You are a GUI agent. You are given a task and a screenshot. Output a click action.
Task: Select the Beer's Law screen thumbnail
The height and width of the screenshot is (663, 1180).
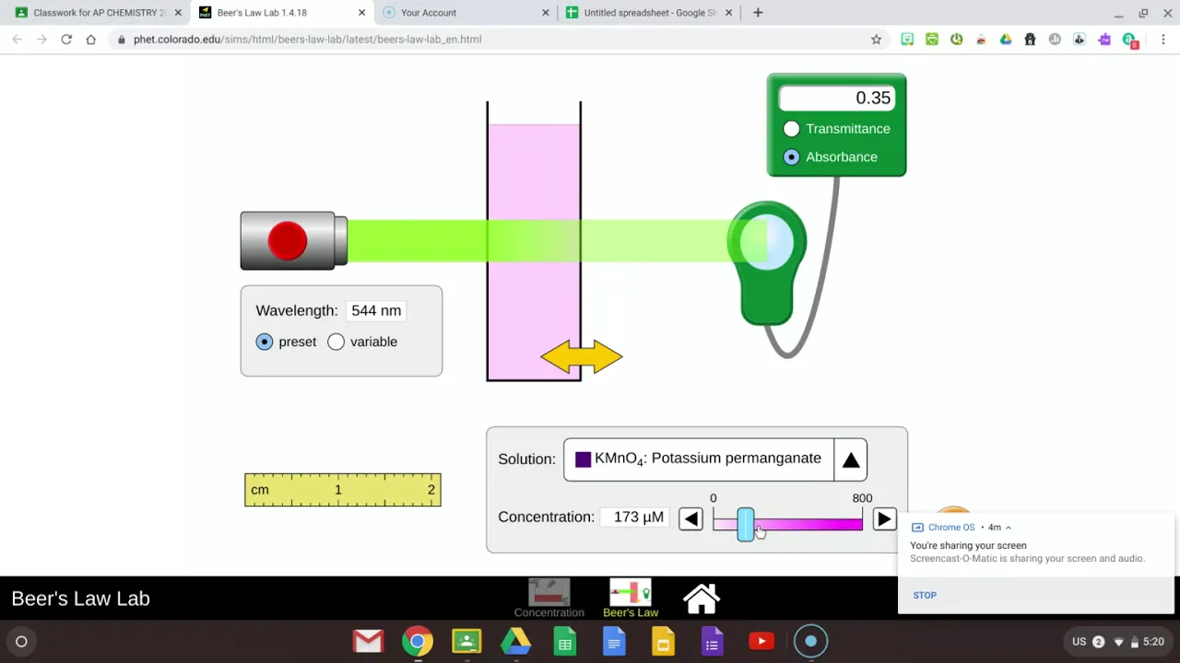click(631, 599)
